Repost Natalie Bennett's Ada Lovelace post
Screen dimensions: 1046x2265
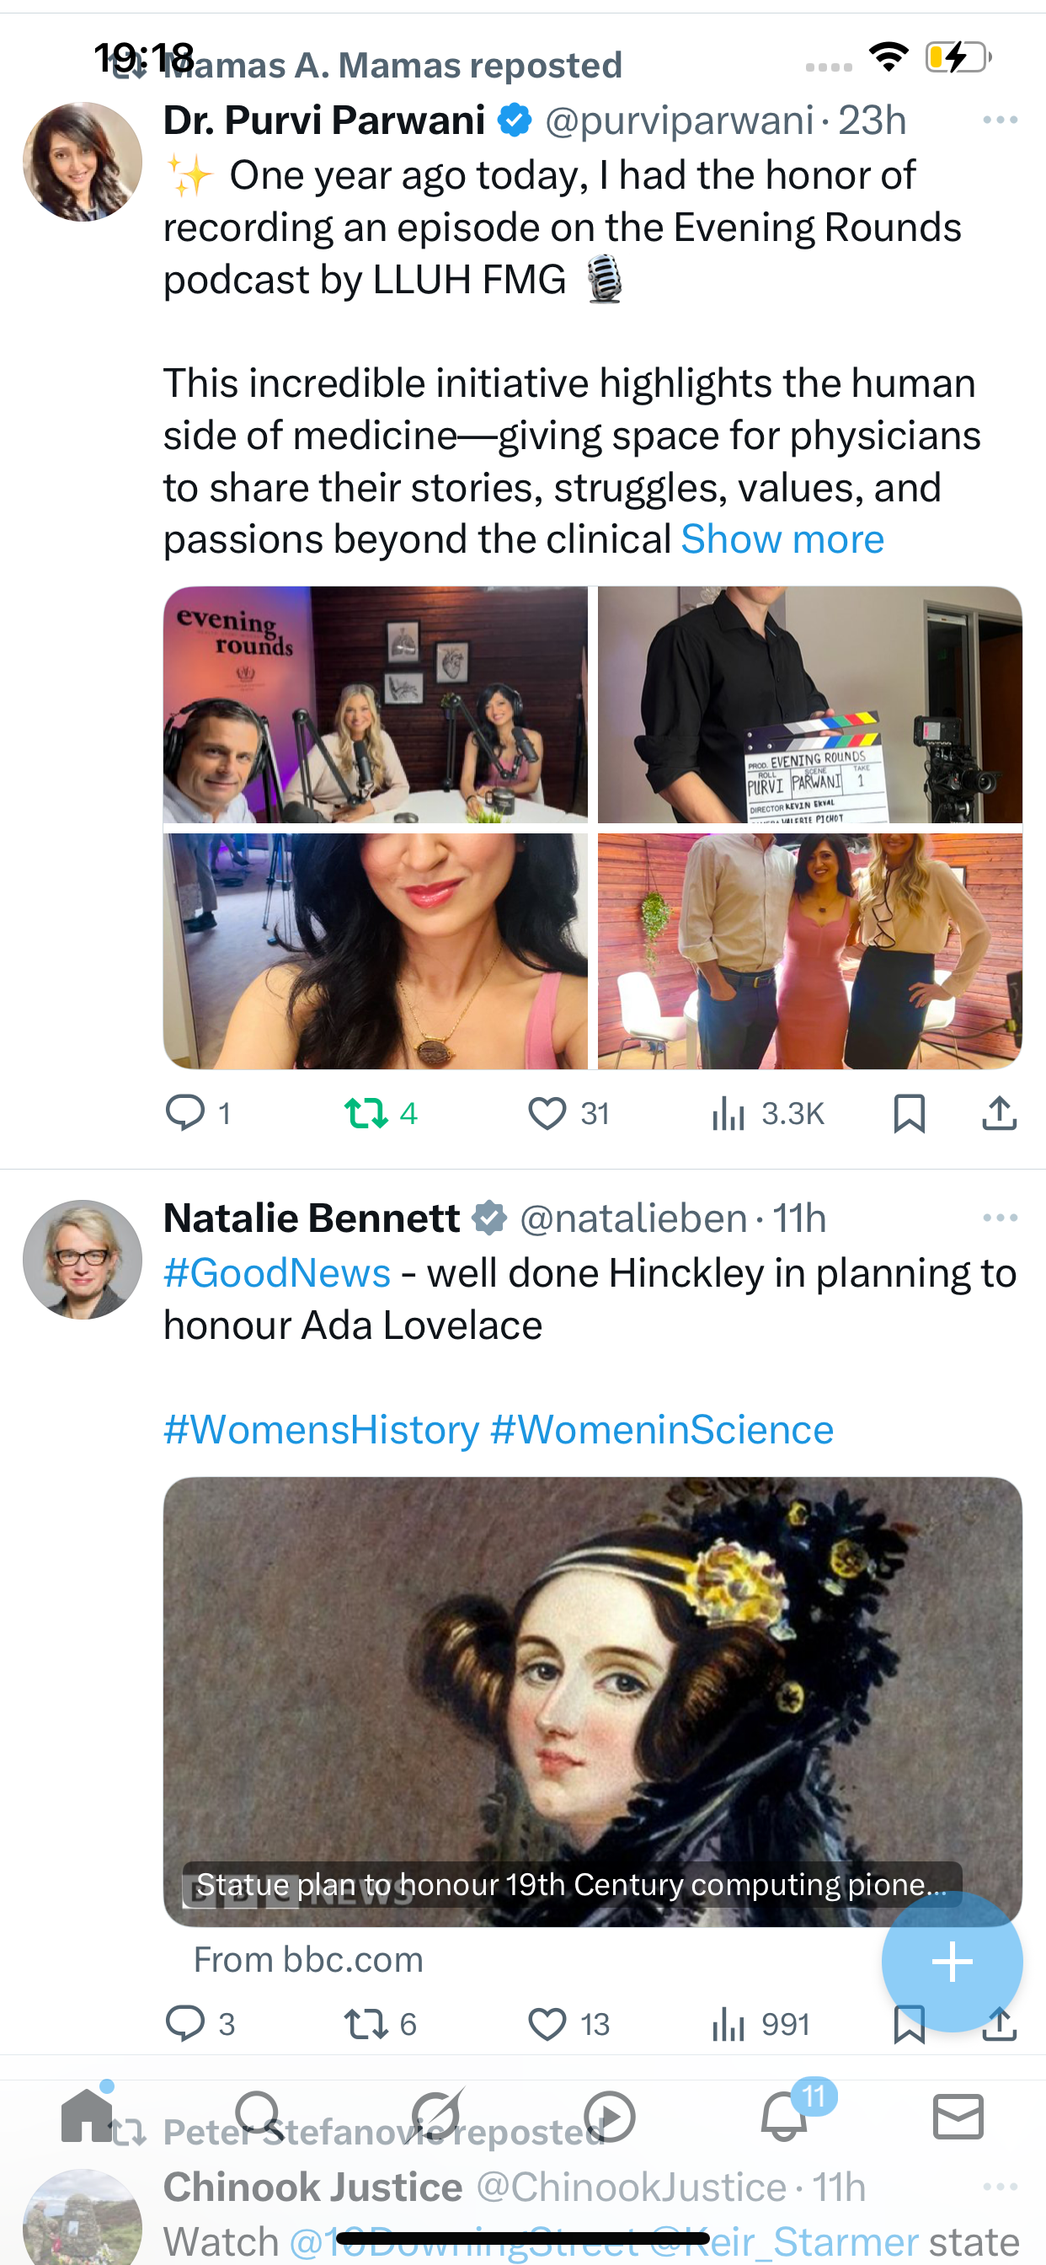pyautogui.click(x=366, y=2023)
